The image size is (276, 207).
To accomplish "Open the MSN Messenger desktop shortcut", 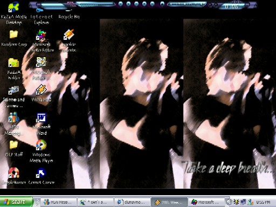I will pyautogui.click(x=13, y=124).
